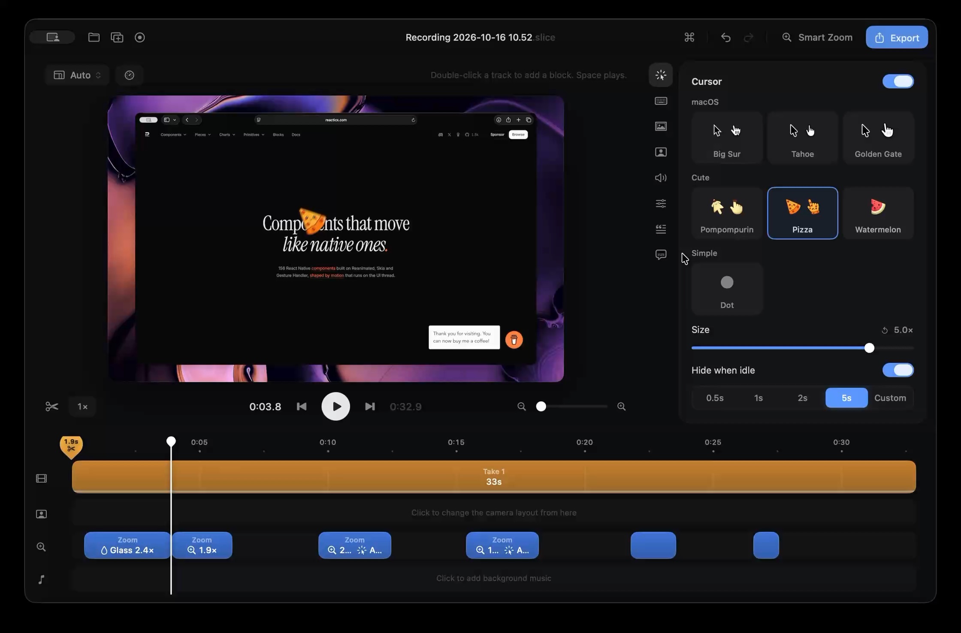Open the keyboard settings sidebar icon
Viewport: 961px width, 633px height.
(x=661, y=101)
